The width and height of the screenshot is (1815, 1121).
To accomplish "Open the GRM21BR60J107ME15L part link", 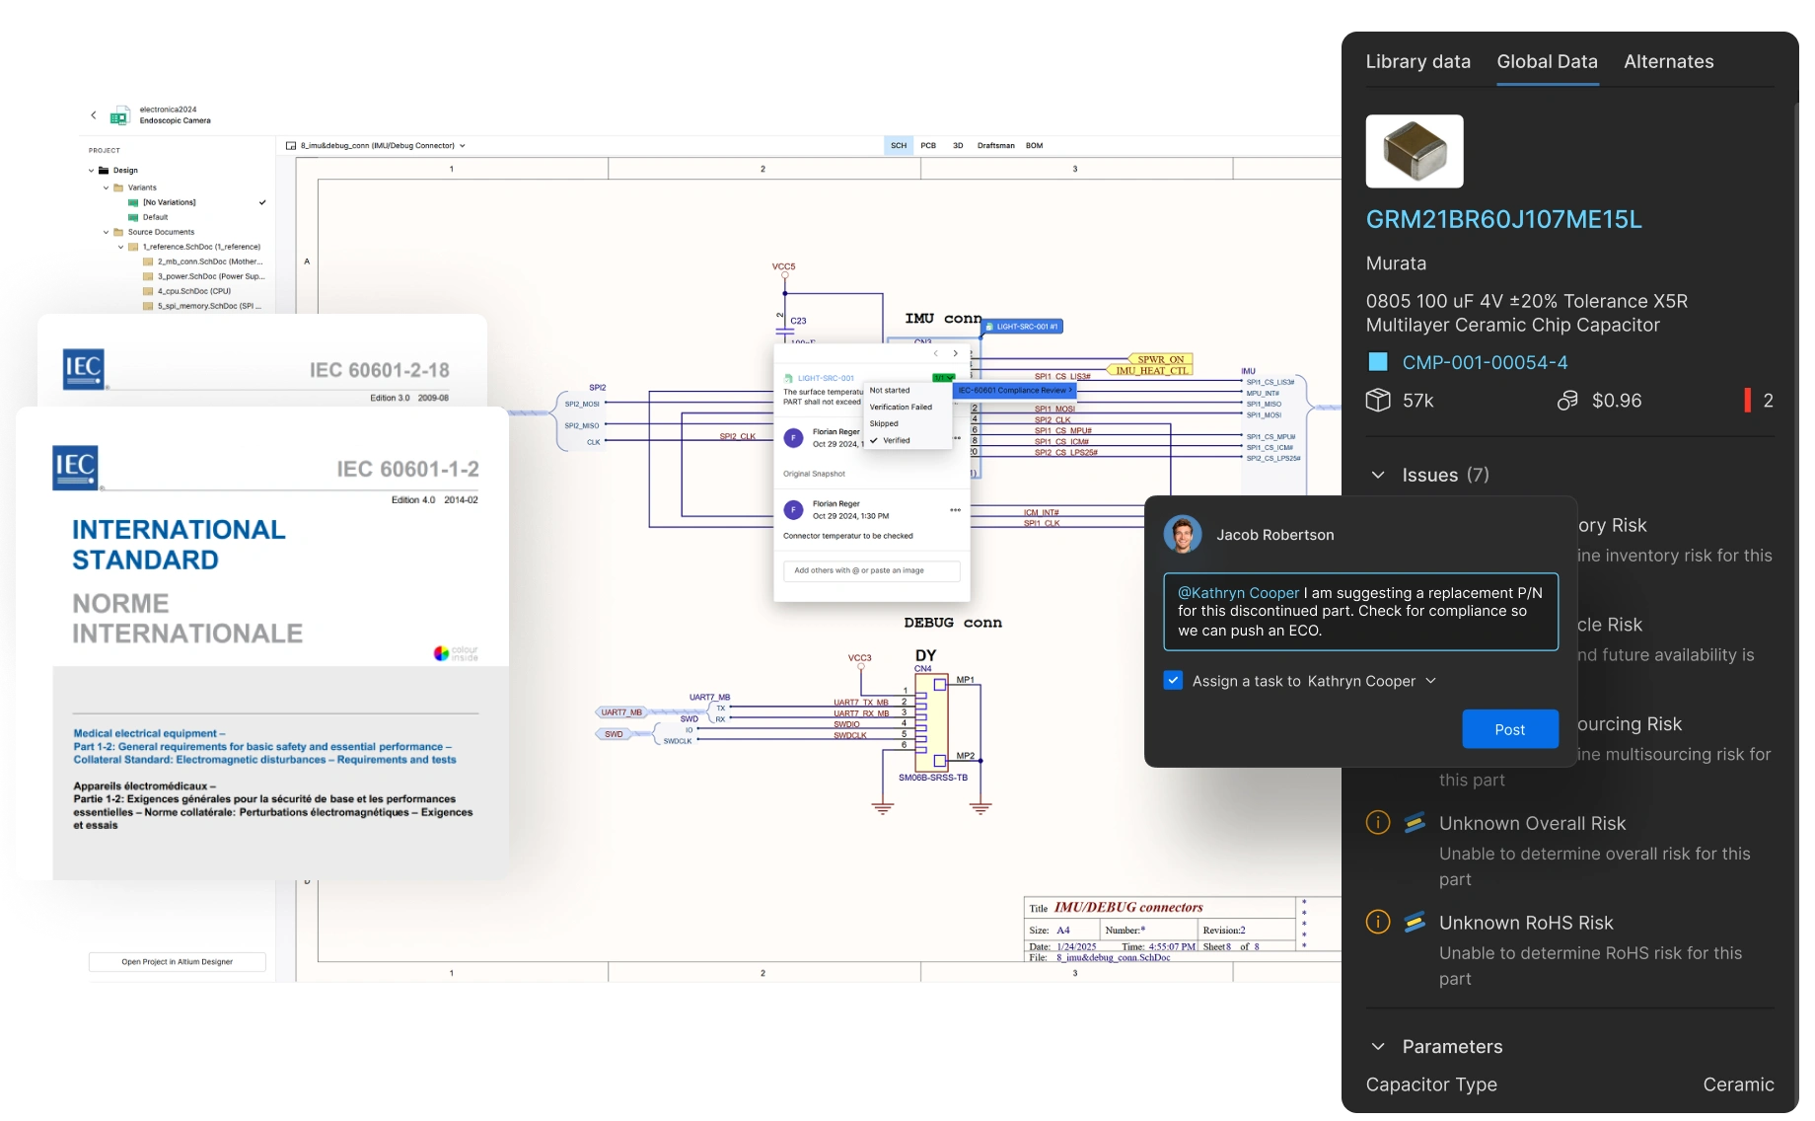I will [1503, 220].
